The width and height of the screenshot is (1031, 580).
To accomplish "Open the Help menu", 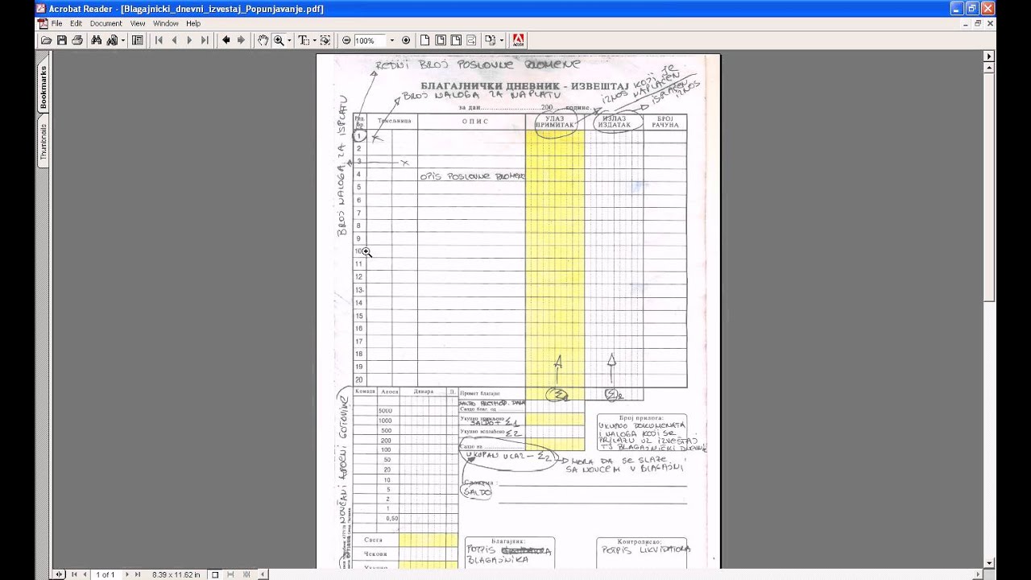I will [x=193, y=23].
